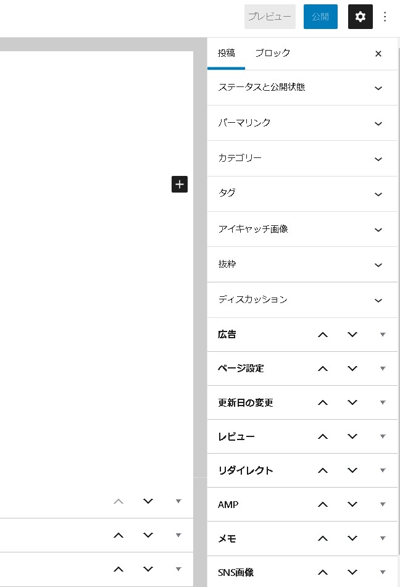This screenshot has width=400, height=587.
Task: Move the AMP panel down
Action: point(352,504)
